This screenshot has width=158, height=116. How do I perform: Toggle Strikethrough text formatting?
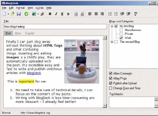(68, 14)
